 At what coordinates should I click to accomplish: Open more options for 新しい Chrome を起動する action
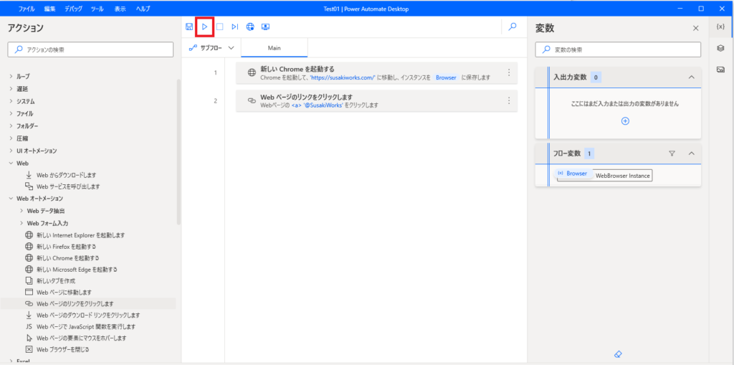coord(509,72)
